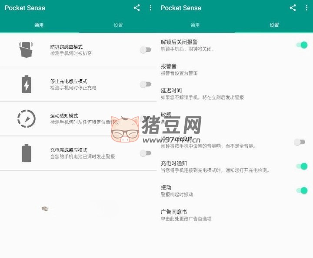Turn off 解锁后关闭报警 switch
Viewport: 313px width, 258px height.
(302, 45)
